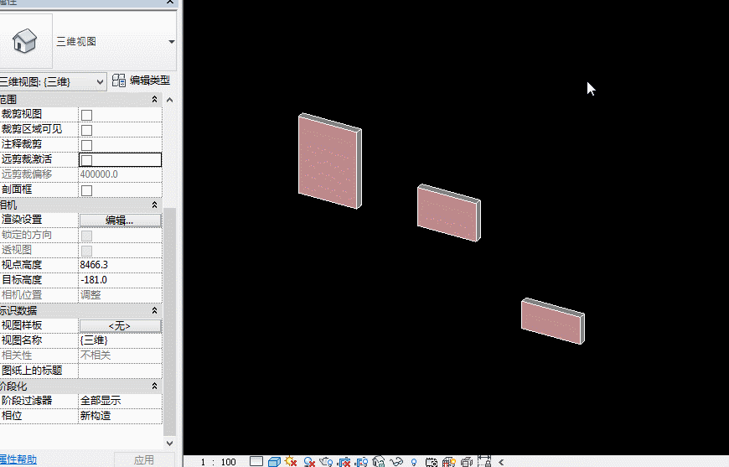Select the tallest pink wall in 3D view
The image size is (729, 467).
pos(328,160)
